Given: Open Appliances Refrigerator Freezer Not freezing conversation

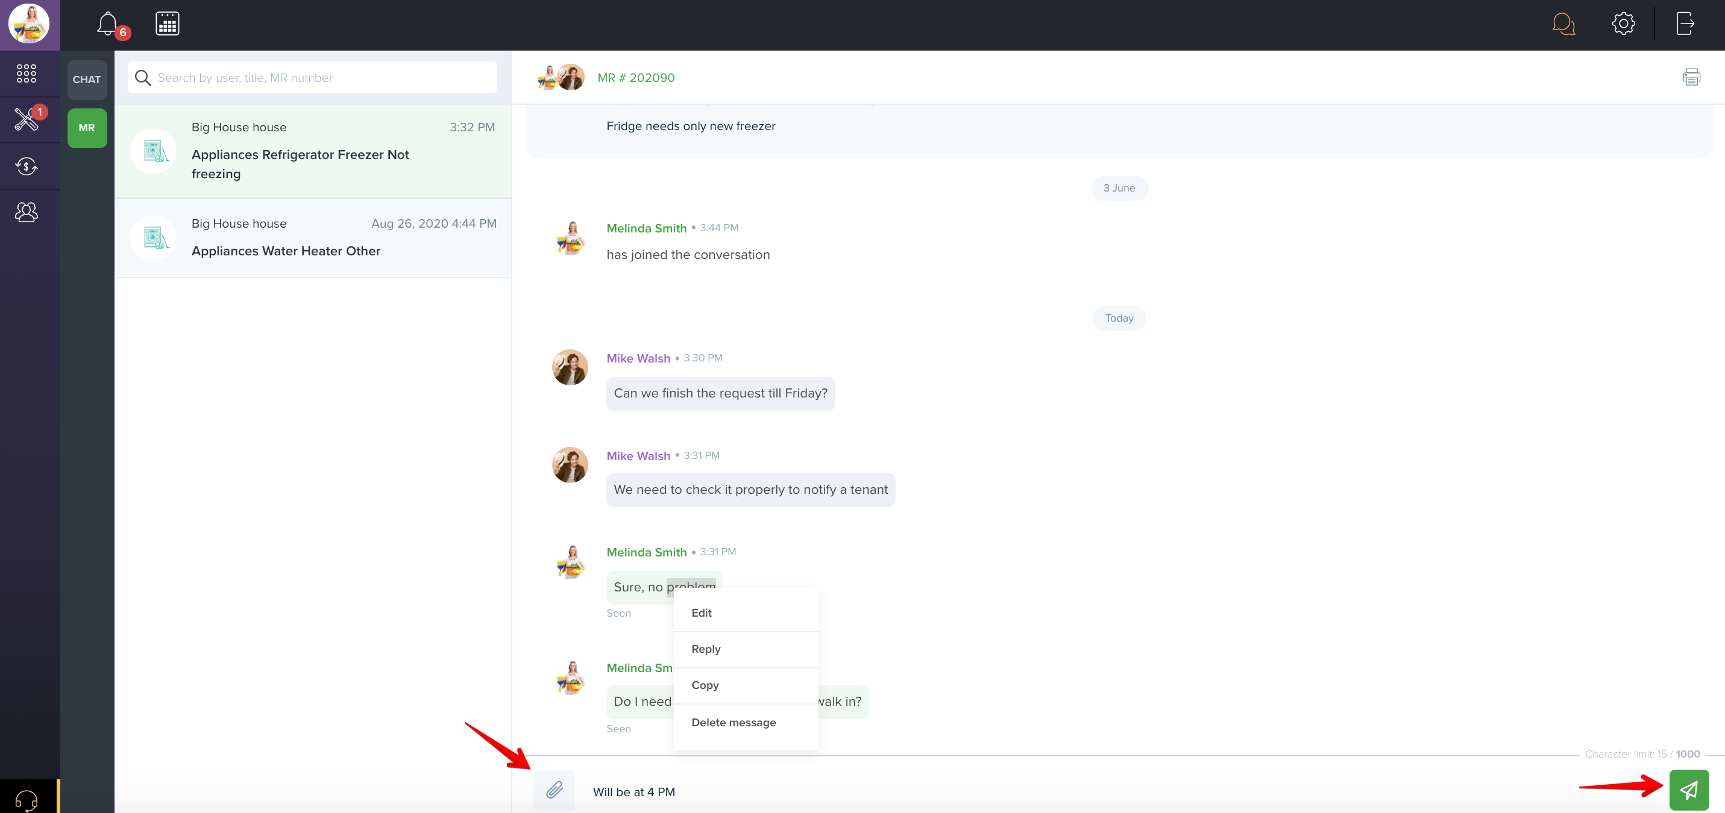Looking at the screenshot, I should click(313, 151).
